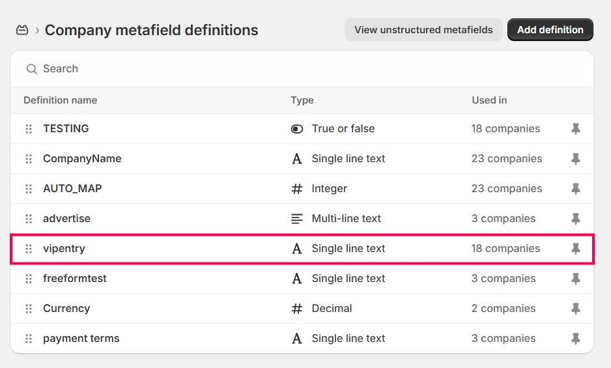This screenshot has height=368, width=611.
Task: Open View unstructured metafields
Action: [x=423, y=30]
